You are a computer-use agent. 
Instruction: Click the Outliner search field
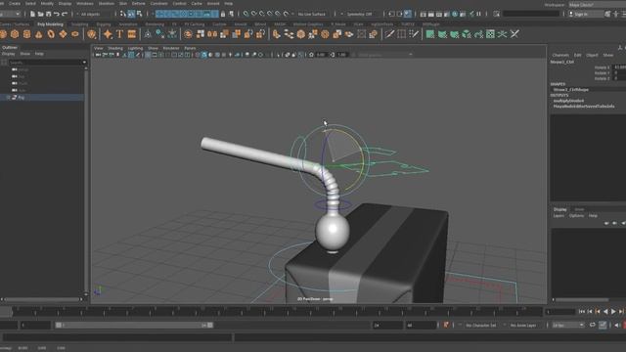[45, 63]
